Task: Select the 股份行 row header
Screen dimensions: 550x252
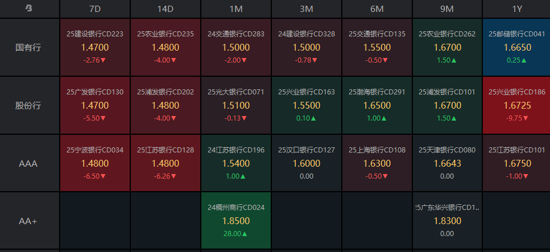Action: tap(29, 105)
